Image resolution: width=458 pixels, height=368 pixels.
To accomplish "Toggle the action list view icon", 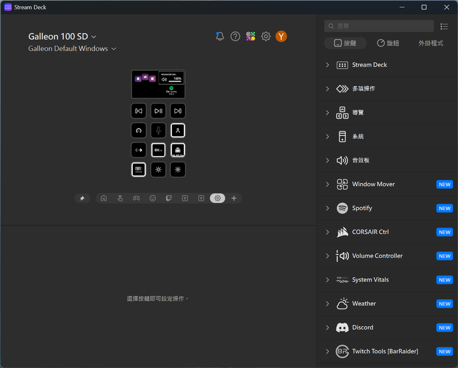I will coord(444,26).
